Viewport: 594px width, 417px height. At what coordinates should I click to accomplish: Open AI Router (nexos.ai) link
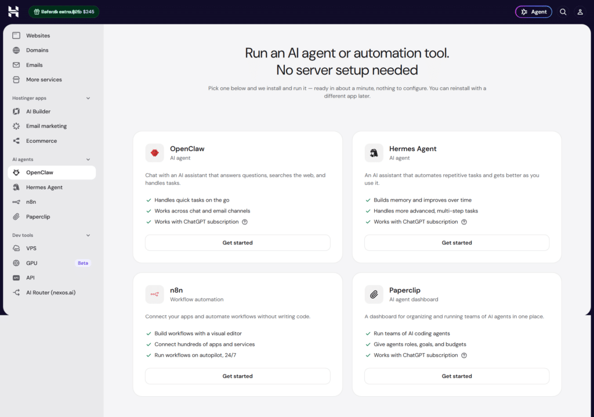(x=52, y=293)
